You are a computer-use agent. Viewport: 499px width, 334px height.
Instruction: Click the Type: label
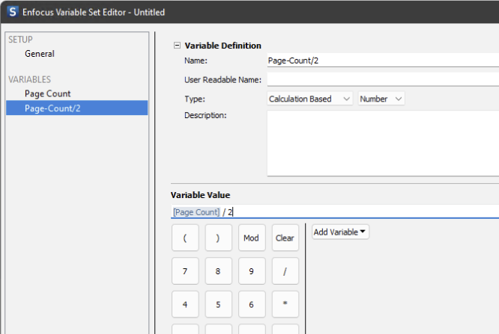click(x=195, y=99)
